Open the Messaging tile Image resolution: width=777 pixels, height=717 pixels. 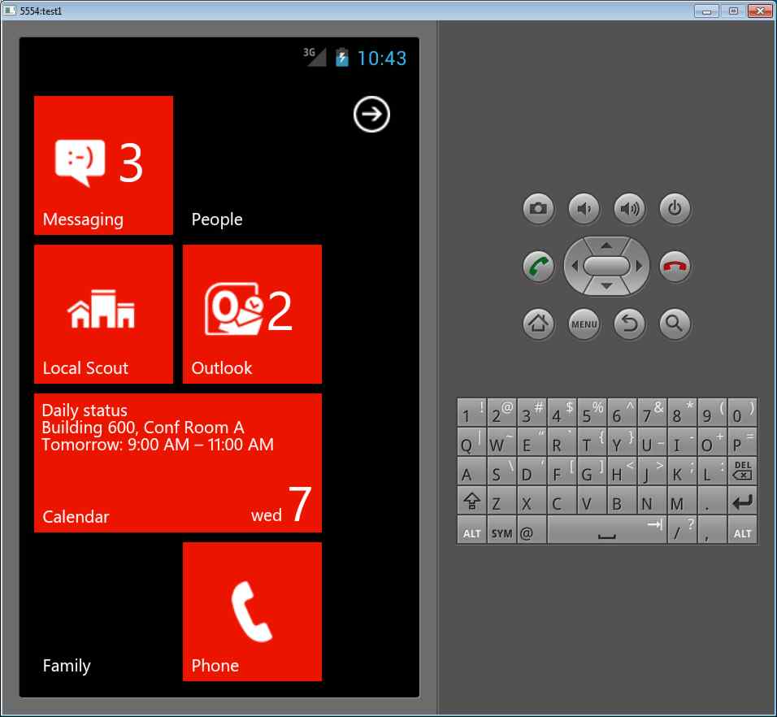[103, 165]
